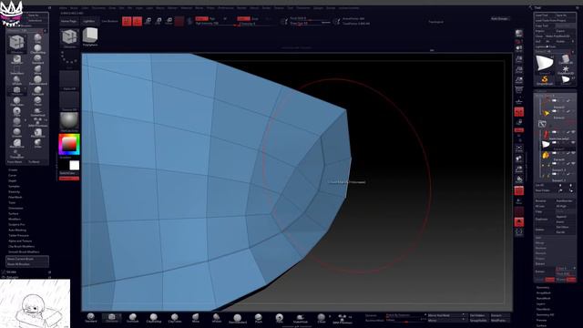
Task: Open the Render menu
Action: point(241,8)
